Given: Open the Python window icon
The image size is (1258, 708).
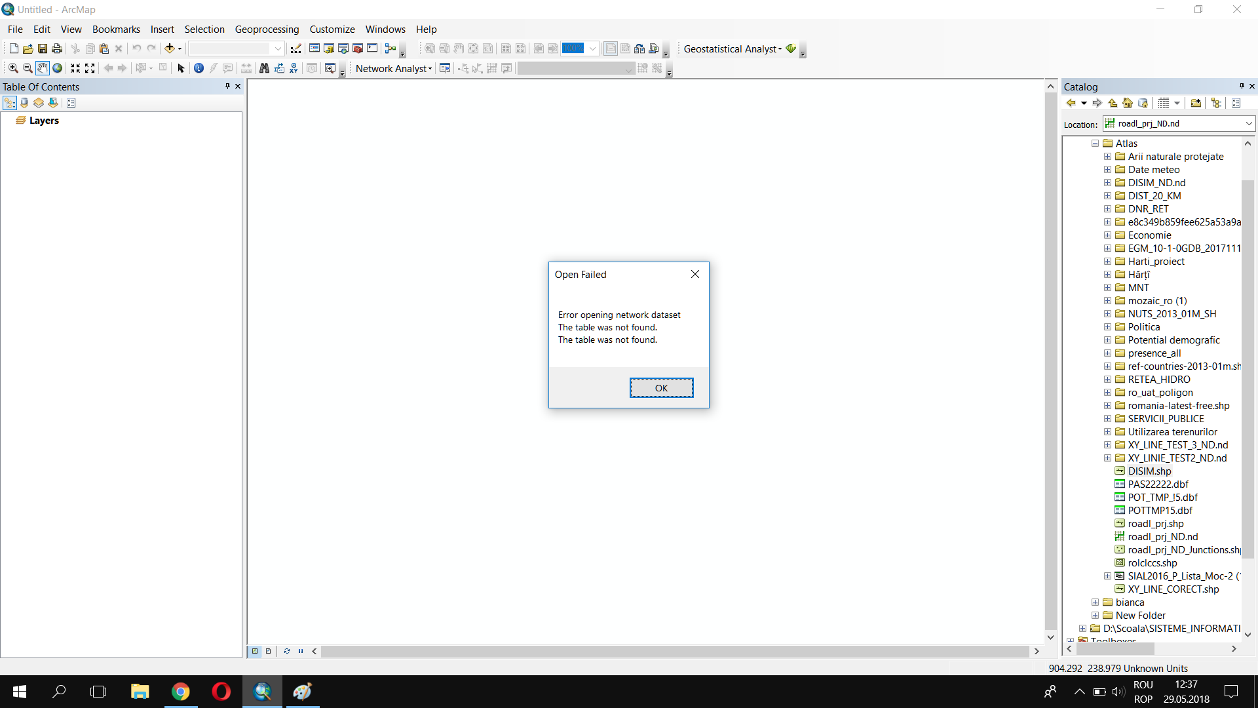Looking at the screenshot, I should [372, 49].
